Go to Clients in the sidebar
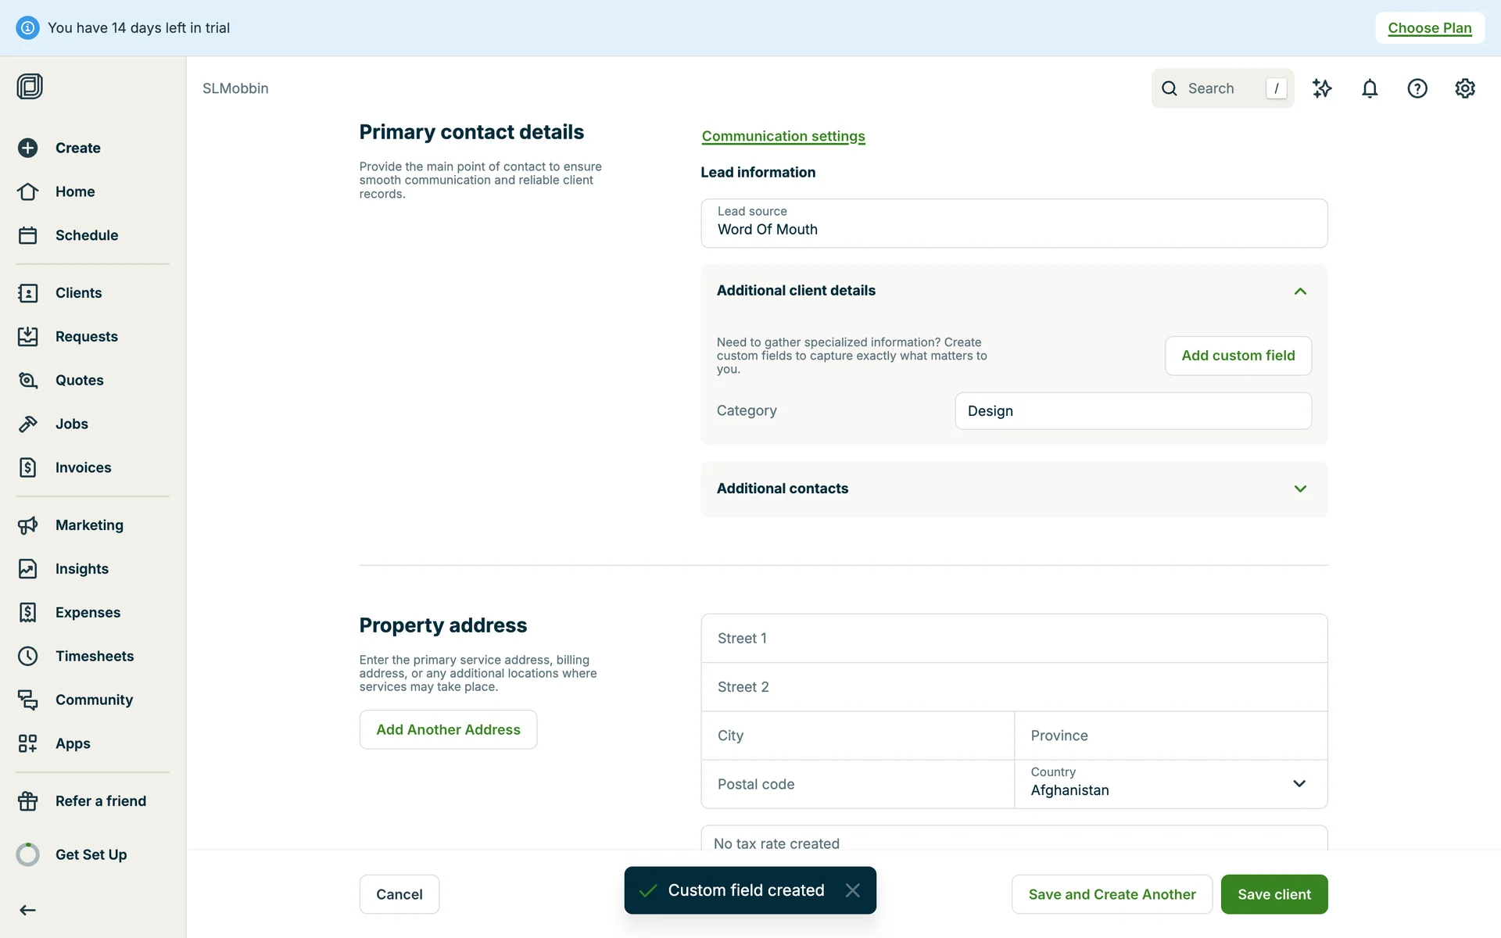1501x938 pixels. point(78,292)
